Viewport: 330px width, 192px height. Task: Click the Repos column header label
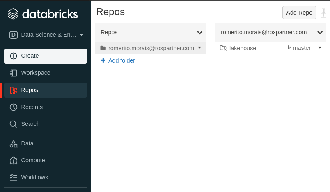pos(109,32)
